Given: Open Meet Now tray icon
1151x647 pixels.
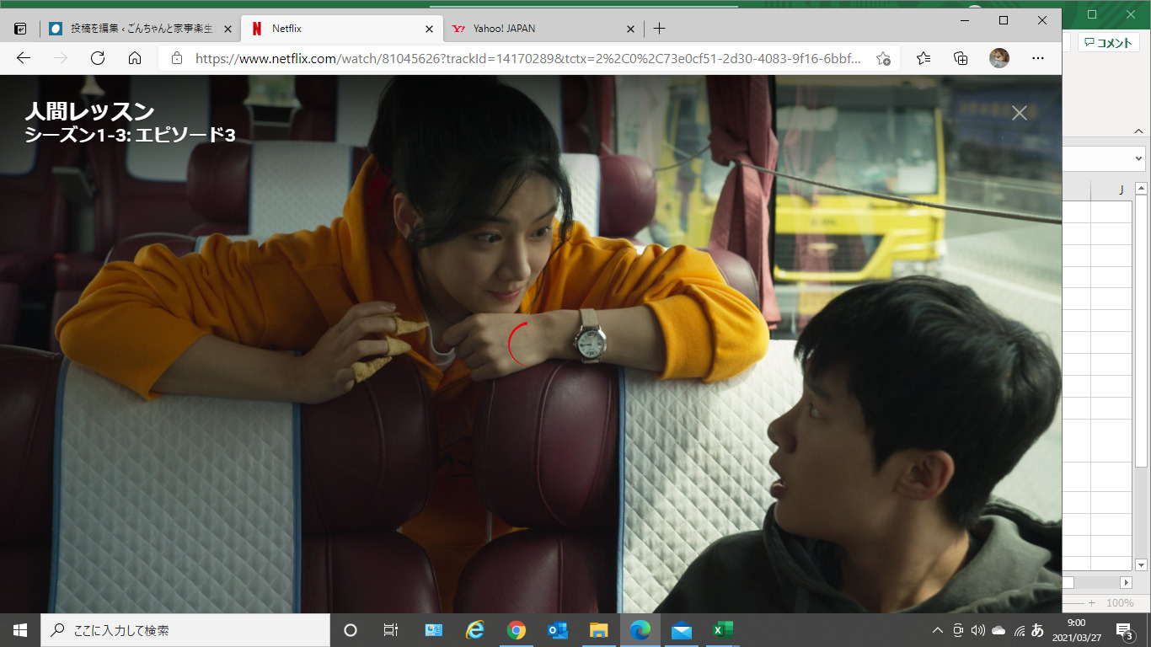Looking at the screenshot, I should pos(958,630).
